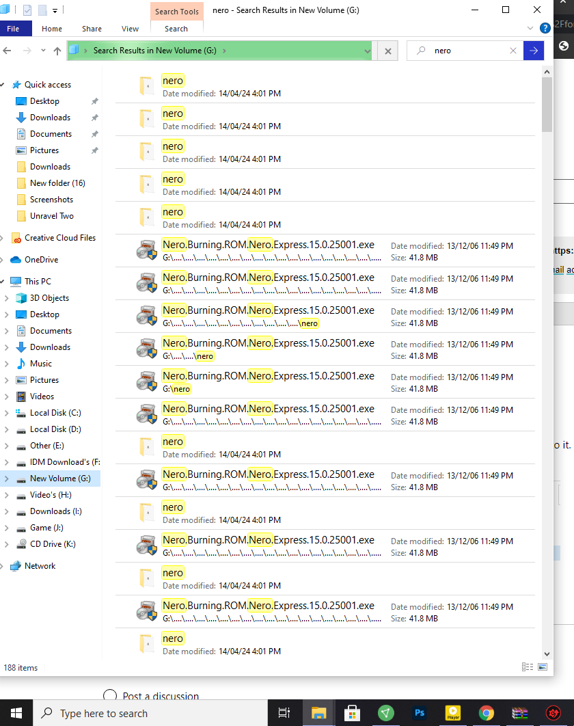Viewport: 574px width, 726px height.
Task: Select Quick access in navigation pane
Action: pos(48,85)
